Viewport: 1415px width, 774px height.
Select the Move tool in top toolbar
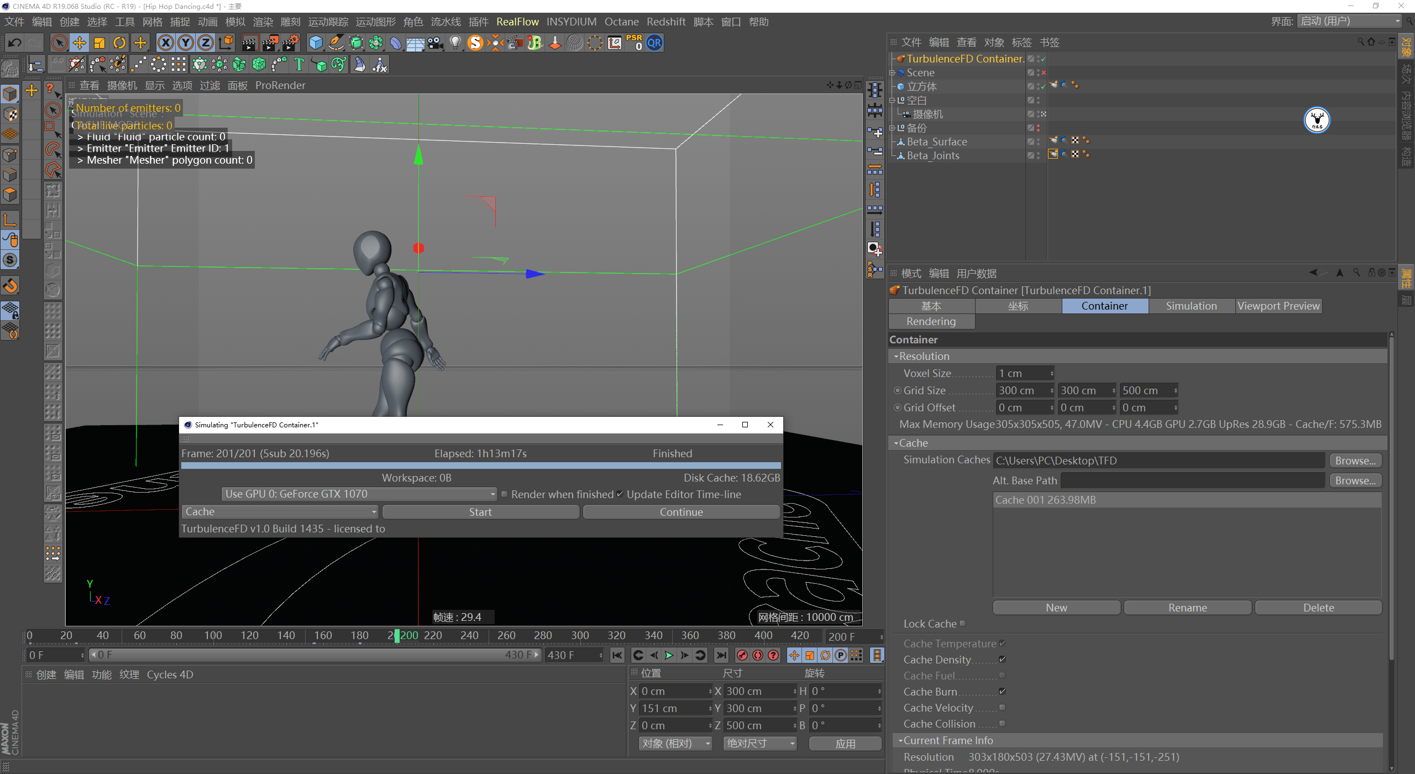(79, 43)
